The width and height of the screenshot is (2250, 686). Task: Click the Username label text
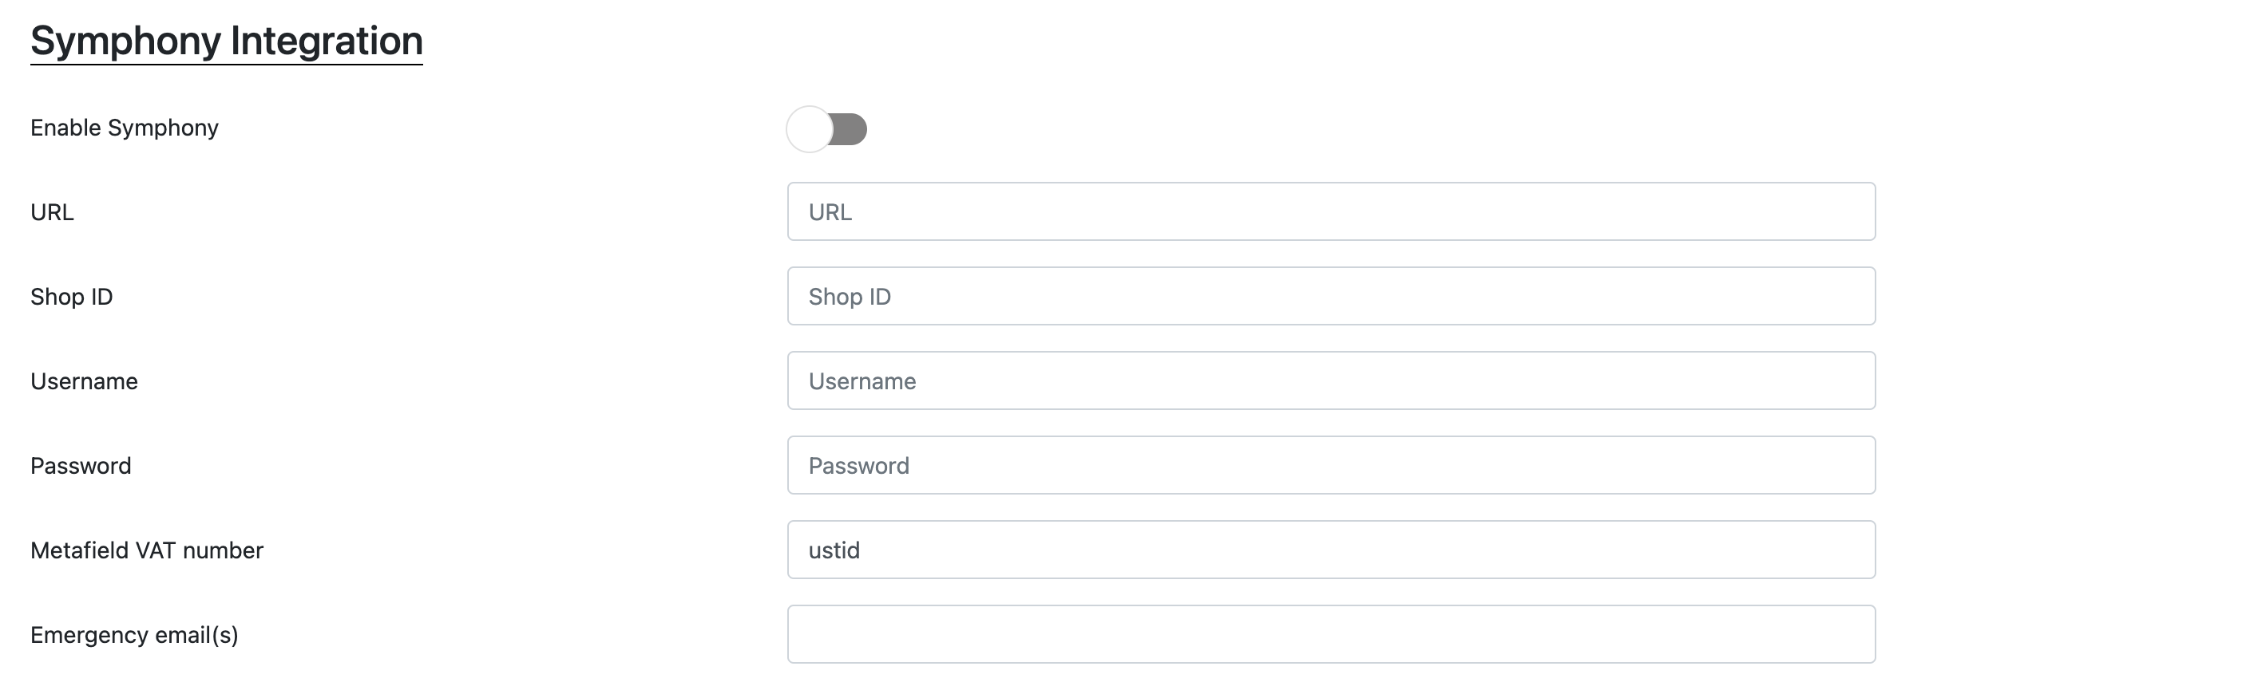(84, 381)
